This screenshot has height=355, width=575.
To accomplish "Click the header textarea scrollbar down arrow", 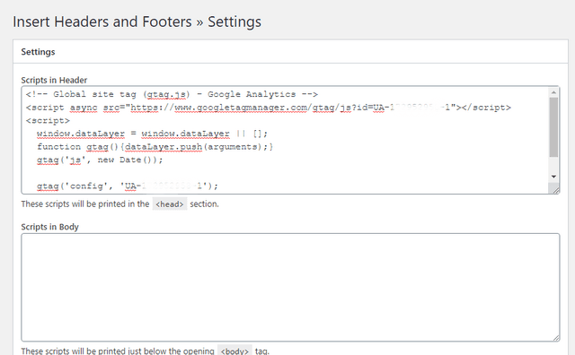I will tap(553, 177).
